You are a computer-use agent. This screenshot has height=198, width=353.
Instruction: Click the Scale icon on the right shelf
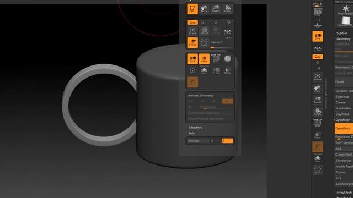pos(318,100)
